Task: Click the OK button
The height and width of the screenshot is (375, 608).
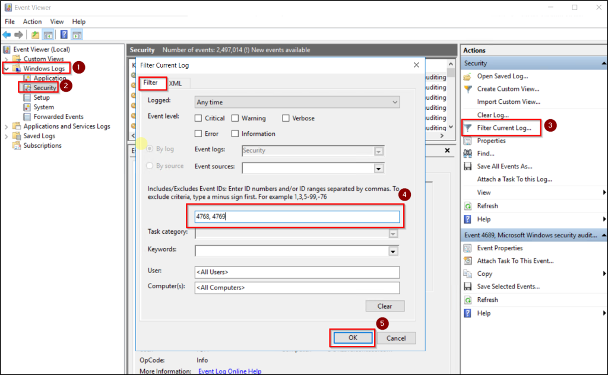Action: point(351,338)
